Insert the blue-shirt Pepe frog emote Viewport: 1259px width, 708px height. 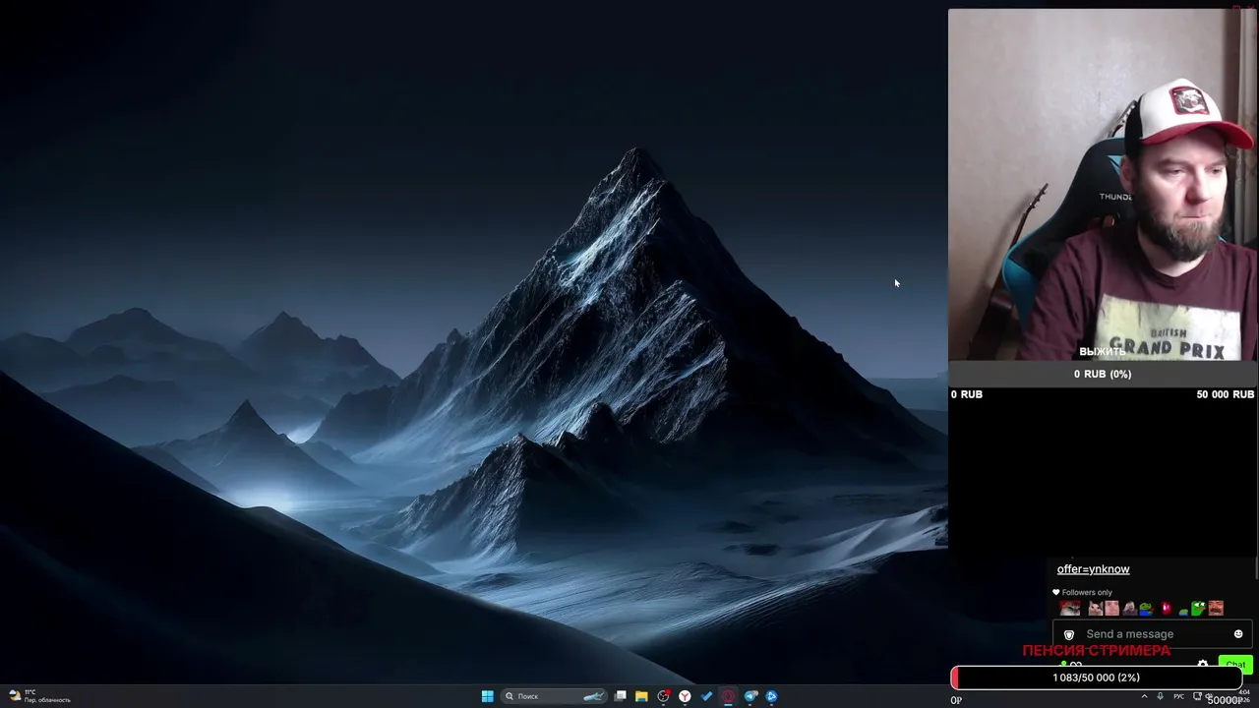point(1146,608)
